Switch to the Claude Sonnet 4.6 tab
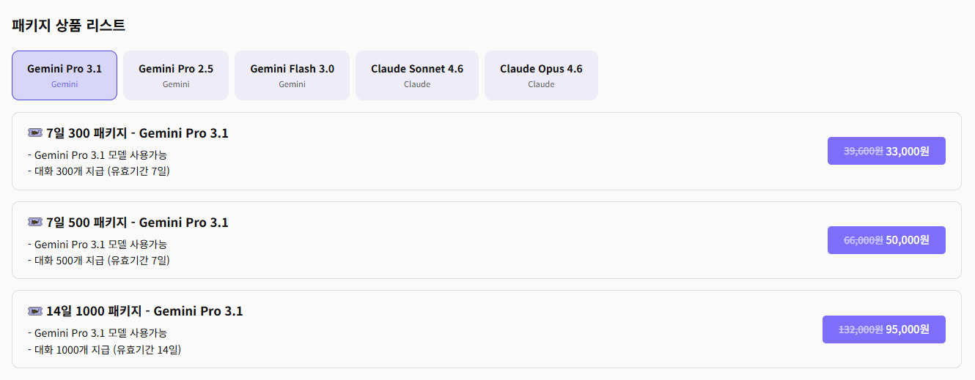The image size is (975, 380). click(417, 75)
